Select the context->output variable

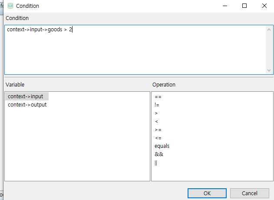point(27,105)
